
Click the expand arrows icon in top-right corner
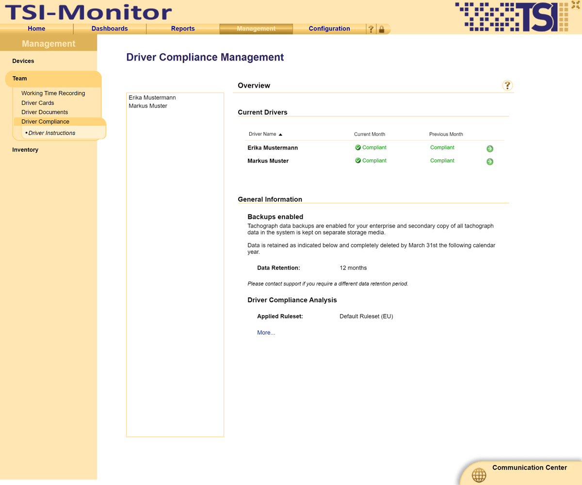pyautogui.click(x=576, y=5)
